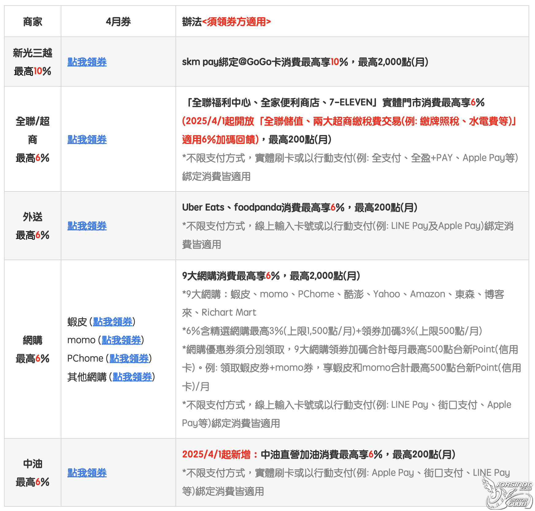Click the 網購 最高6% cell

pyautogui.click(x=33, y=349)
